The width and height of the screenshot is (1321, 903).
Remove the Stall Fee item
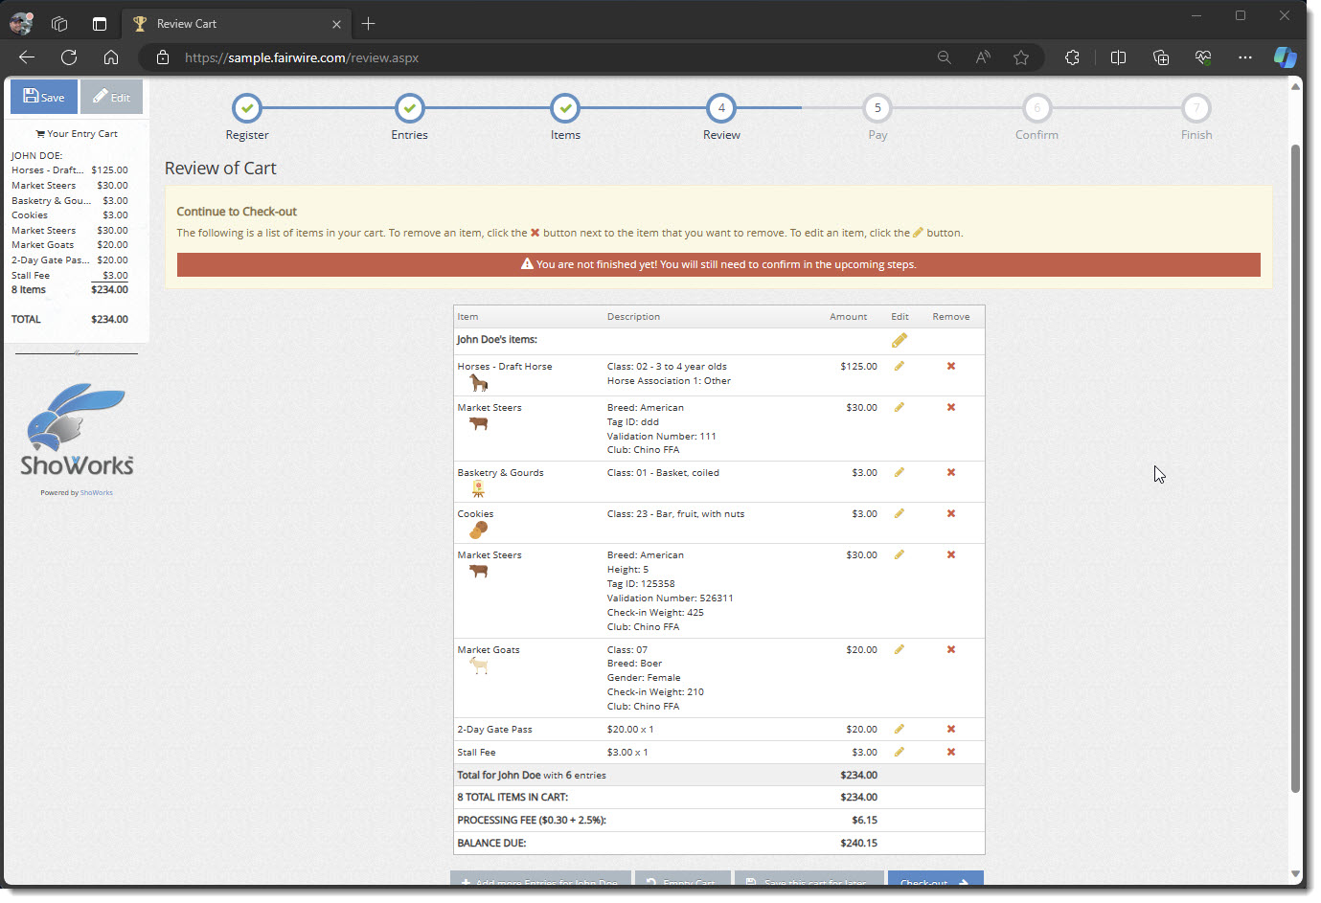[950, 752]
